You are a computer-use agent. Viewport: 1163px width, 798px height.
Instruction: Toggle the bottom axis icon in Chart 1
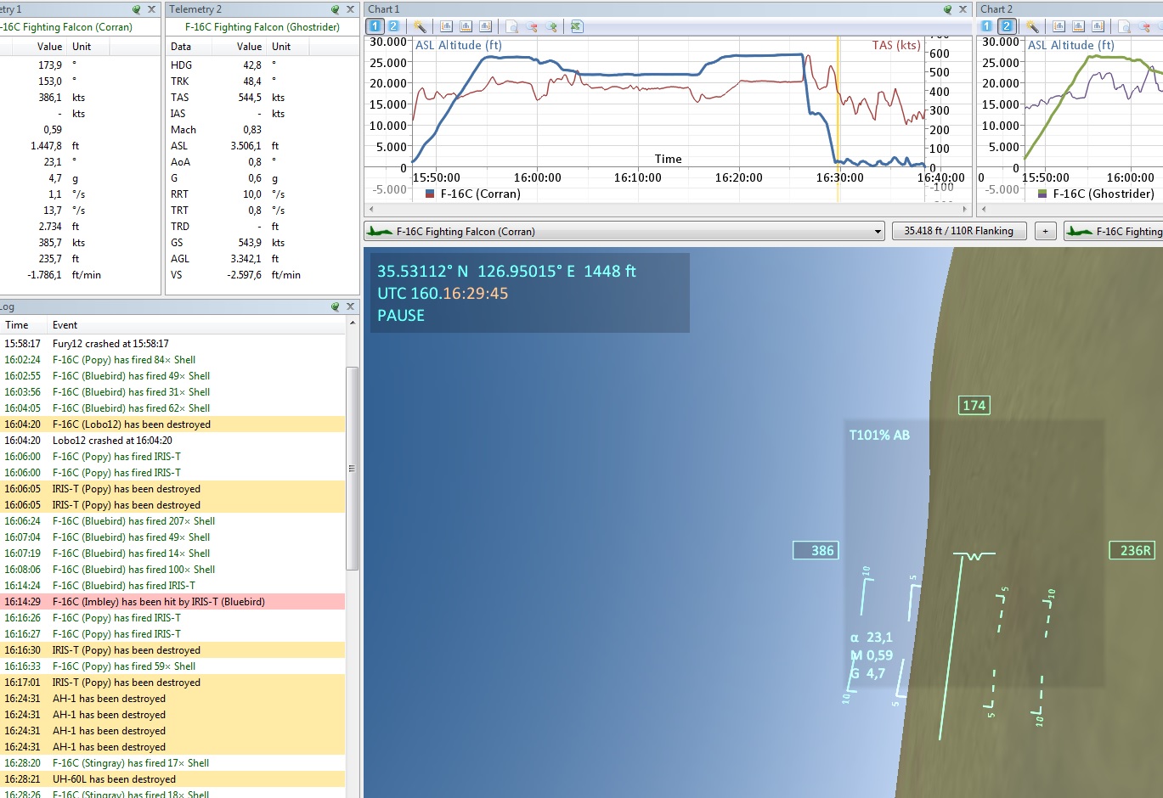click(466, 26)
